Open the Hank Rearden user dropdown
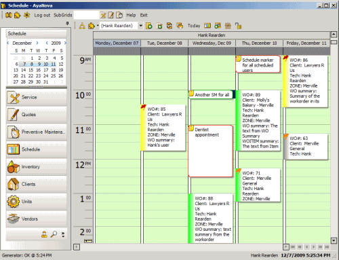Screen dimensions: 339x260 140,26
